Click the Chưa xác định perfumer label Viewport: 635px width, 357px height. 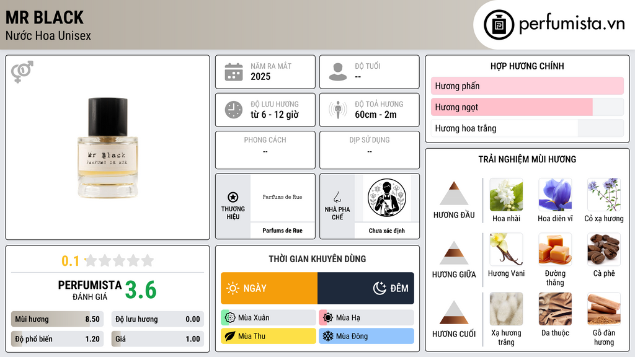coord(386,231)
